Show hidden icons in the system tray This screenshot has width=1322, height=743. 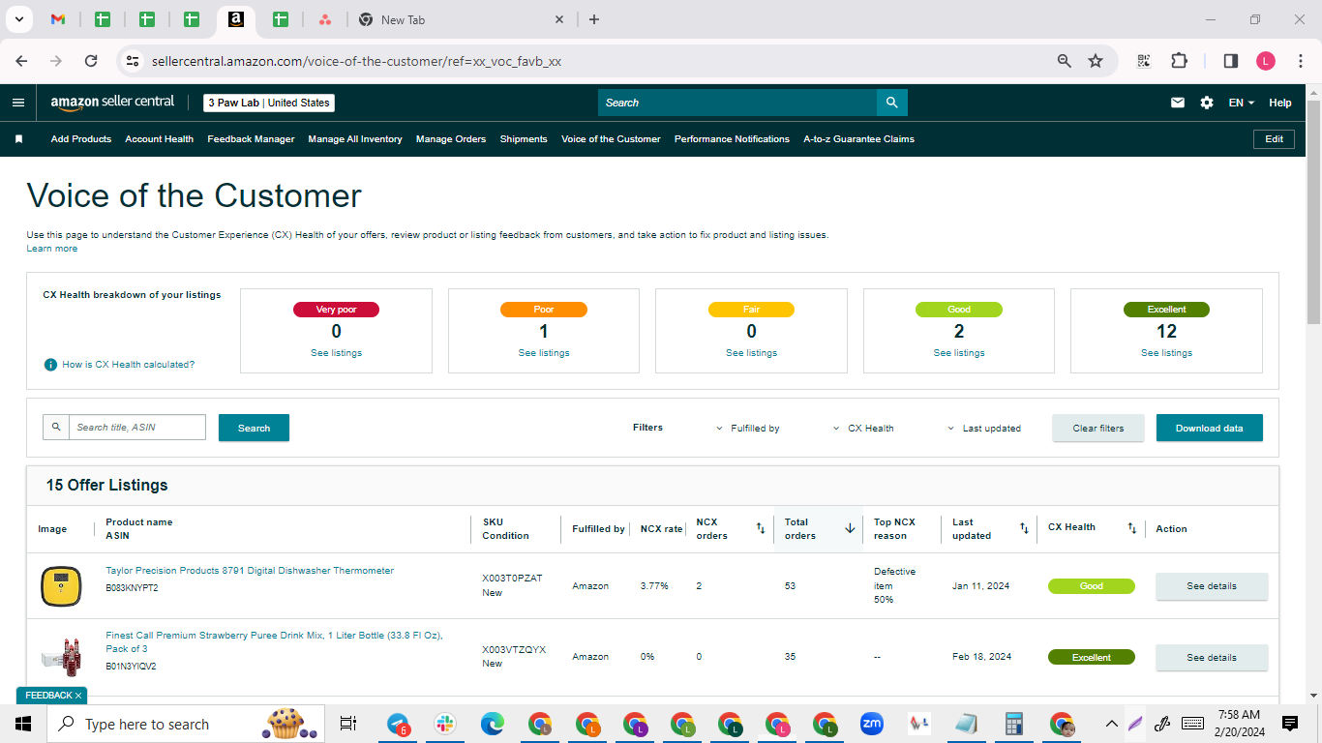1111,724
